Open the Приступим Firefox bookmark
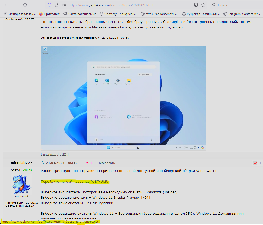The width and height of the screenshot is (263, 225). (x=50, y=14)
